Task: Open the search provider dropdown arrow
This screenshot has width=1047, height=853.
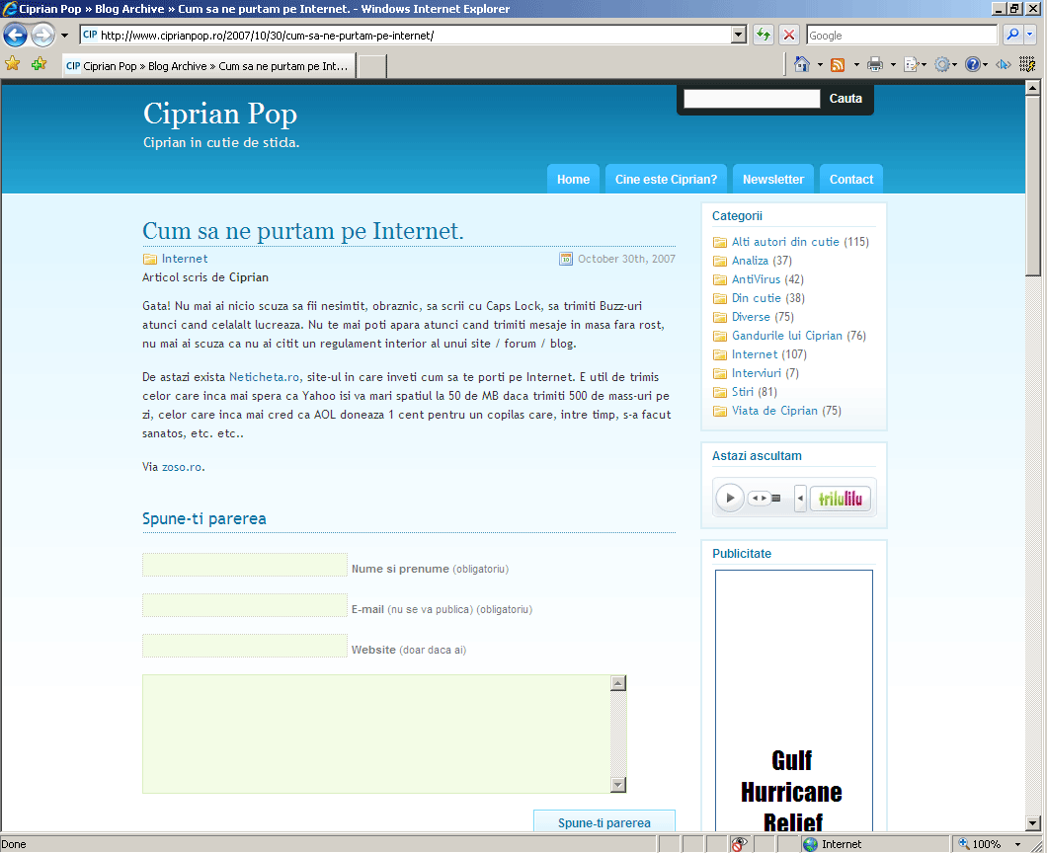Action: point(1031,36)
